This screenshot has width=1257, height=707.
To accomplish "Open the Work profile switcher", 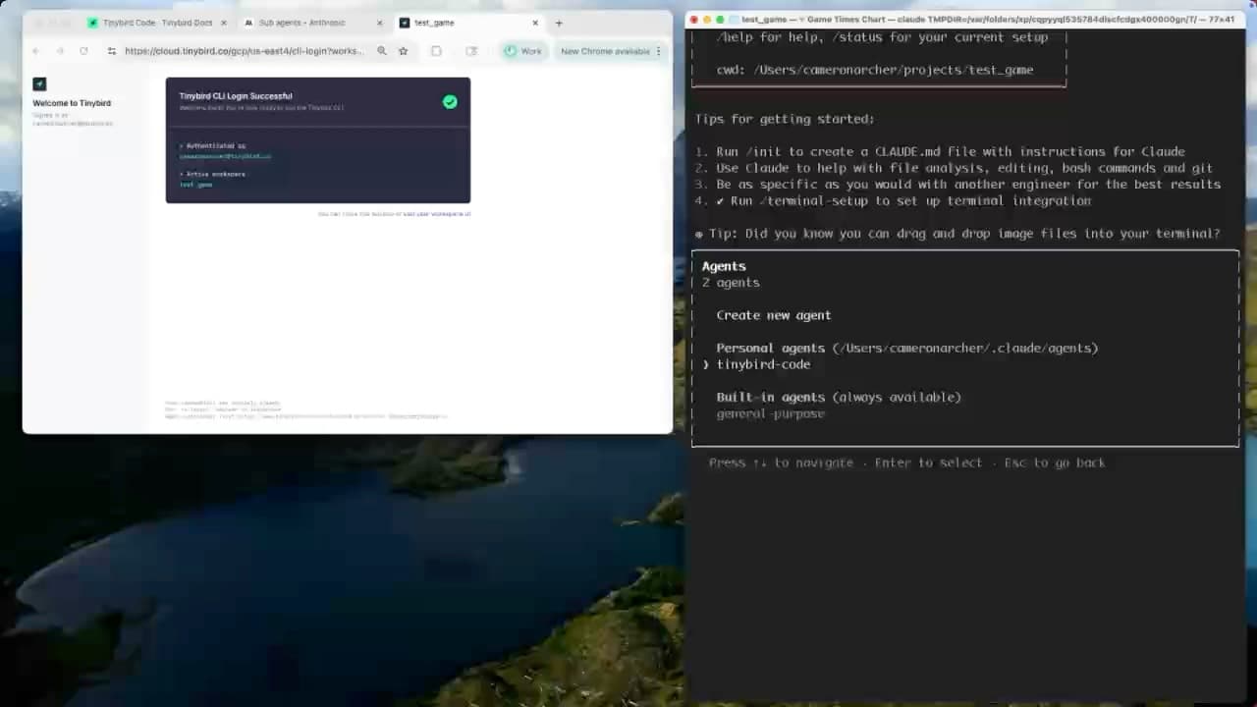I will point(523,51).
